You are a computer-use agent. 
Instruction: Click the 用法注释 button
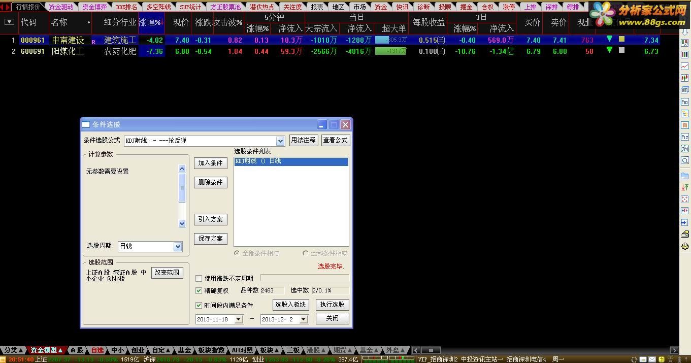(x=304, y=140)
